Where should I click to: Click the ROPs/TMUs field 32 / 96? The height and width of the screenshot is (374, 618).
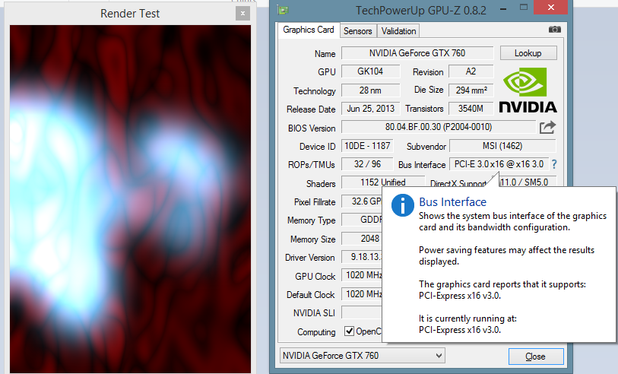[x=367, y=164]
